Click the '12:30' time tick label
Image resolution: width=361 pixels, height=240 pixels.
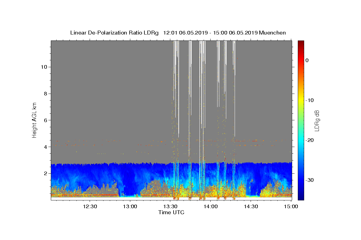point(90,206)
